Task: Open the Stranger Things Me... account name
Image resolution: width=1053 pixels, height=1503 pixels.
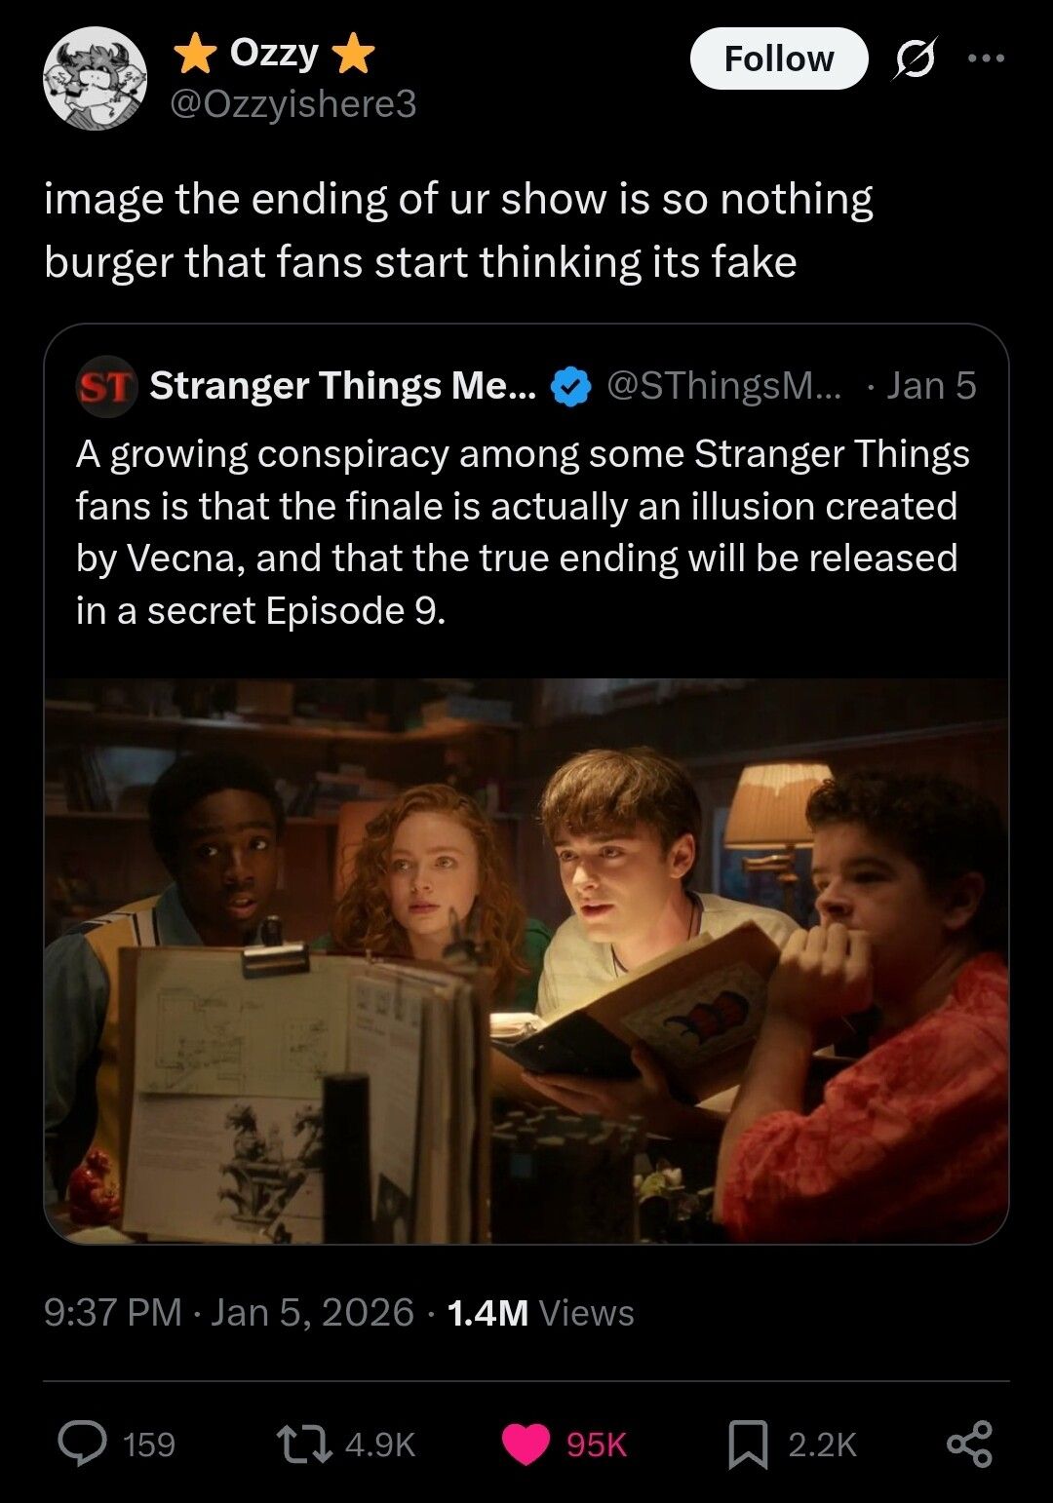Action: pos(343,386)
